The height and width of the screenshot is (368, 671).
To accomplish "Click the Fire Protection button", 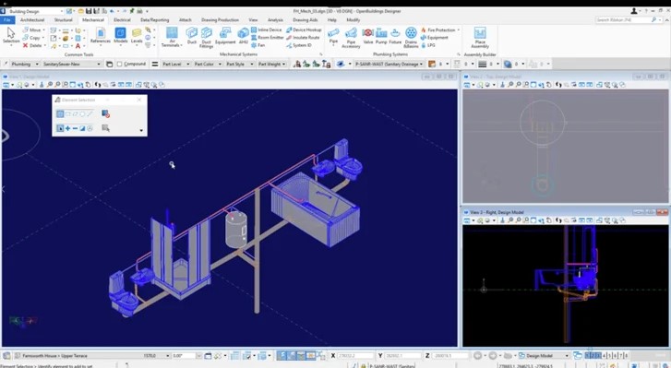I will pyautogui.click(x=440, y=30).
